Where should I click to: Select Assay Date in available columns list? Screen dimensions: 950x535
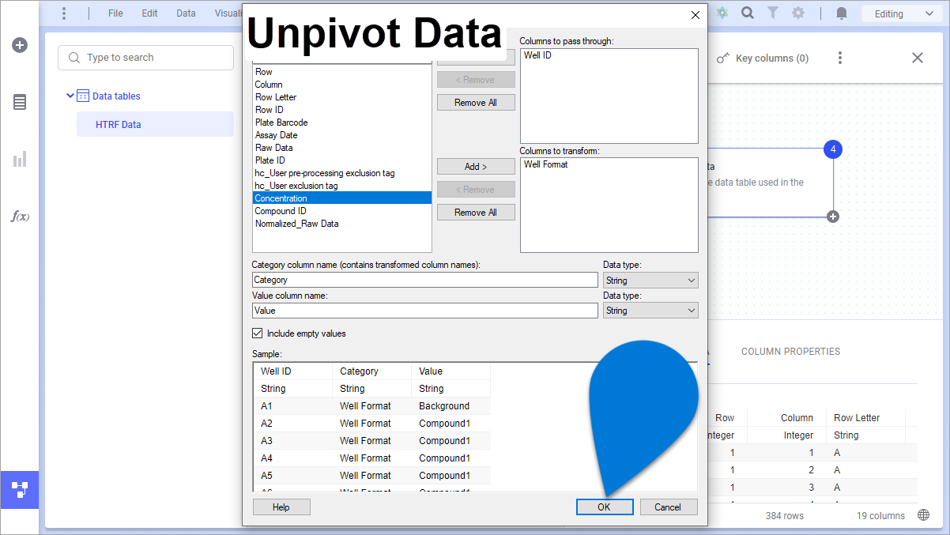pyautogui.click(x=277, y=135)
